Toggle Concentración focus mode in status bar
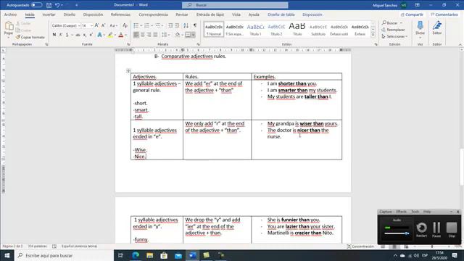This screenshot has width=464, height=261. [x=360, y=246]
